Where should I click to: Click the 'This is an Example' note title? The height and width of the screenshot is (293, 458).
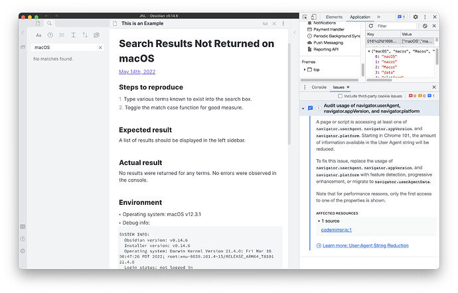(x=142, y=23)
